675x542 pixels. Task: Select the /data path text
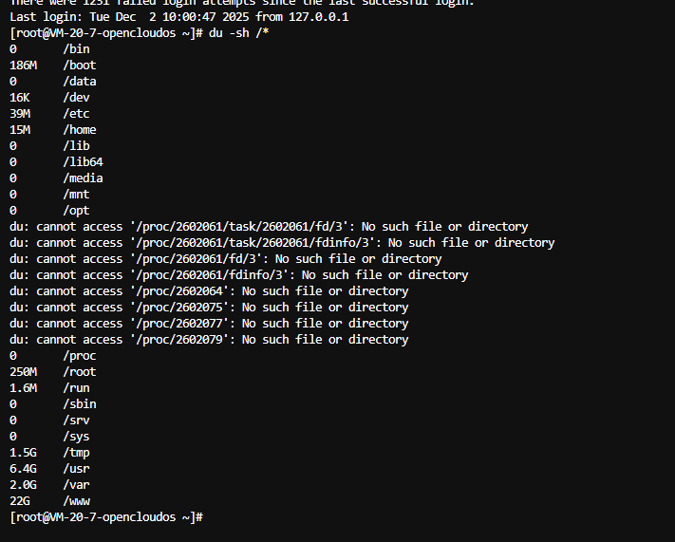point(80,82)
